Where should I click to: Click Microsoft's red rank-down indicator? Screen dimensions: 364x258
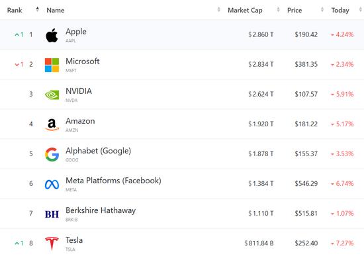19,65
